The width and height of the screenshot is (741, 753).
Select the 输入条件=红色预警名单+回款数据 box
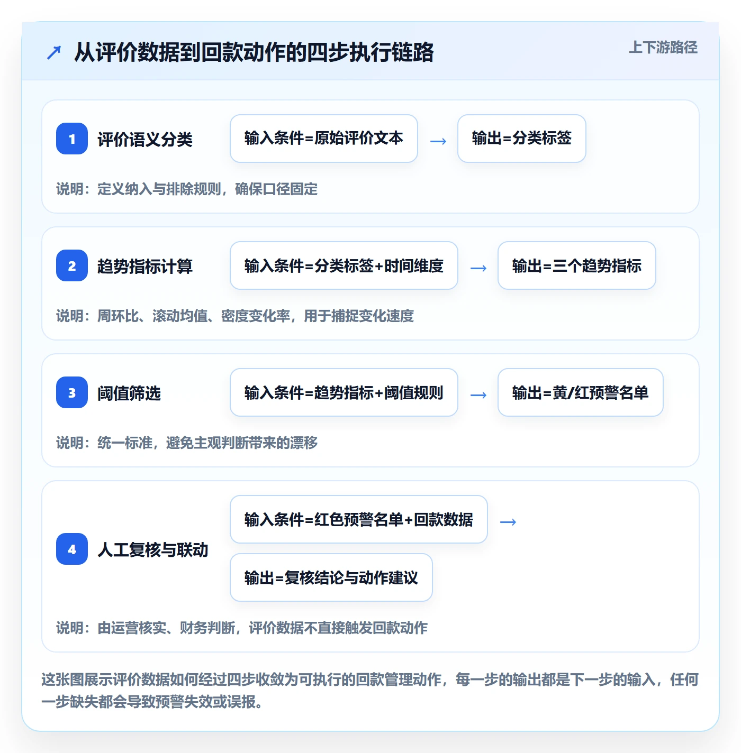point(359,519)
